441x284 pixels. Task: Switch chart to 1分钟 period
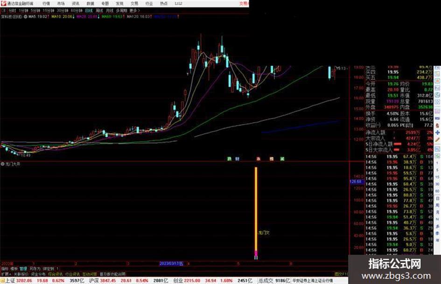[x=23, y=10]
